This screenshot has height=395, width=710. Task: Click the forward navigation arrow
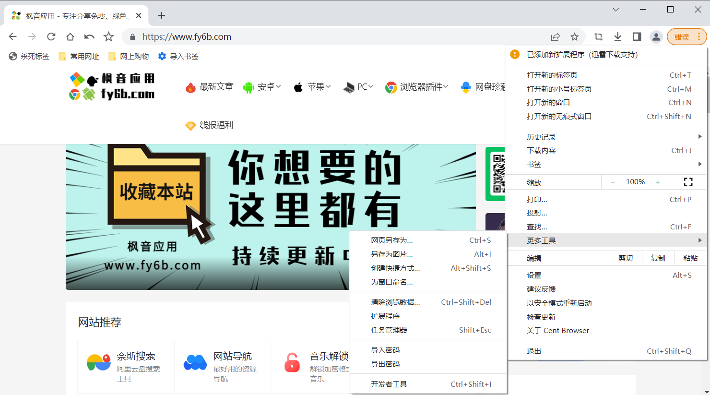pyautogui.click(x=32, y=36)
